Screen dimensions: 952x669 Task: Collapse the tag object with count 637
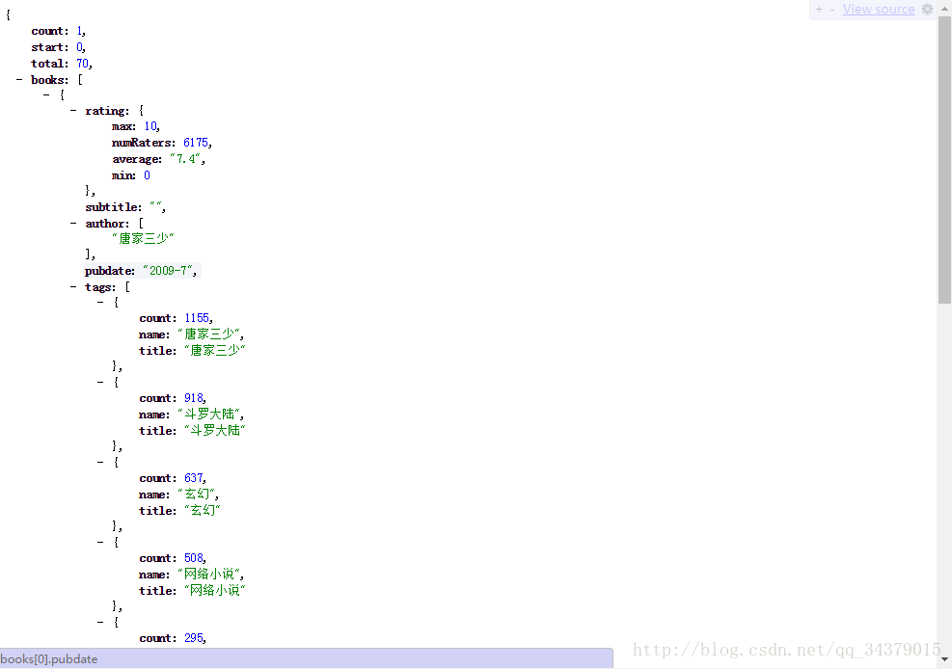click(100, 462)
